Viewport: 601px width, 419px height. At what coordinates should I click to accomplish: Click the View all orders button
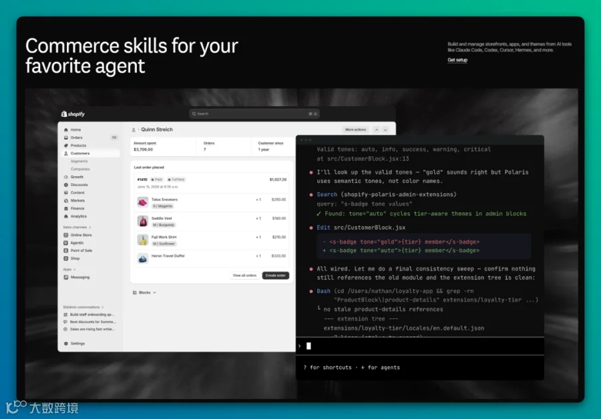pos(244,276)
